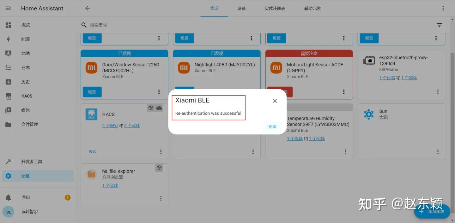The image size is (455, 223).
Task: Open Temperature/Humidity Sensor 1 个设备 link
Action: pyautogui.click(x=295, y=138)
